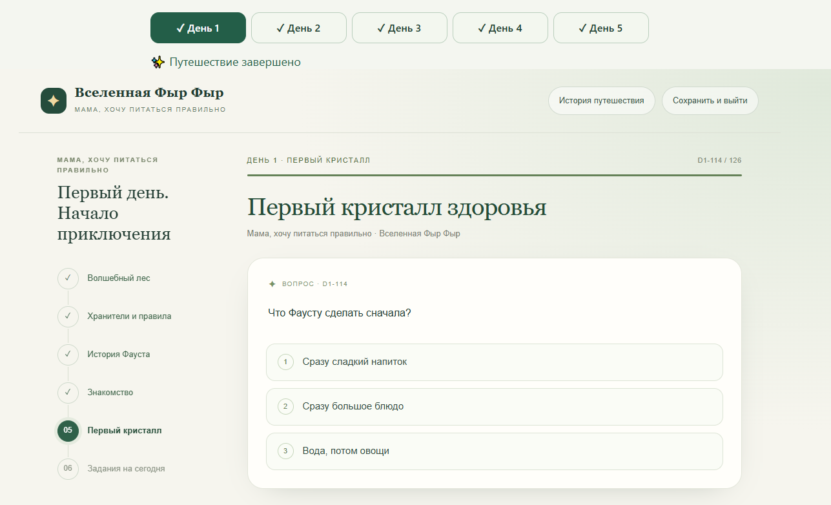Click the checkmark circle for Волшебный лес
831x505 pixels.
pyautogui.click(x=68, y=278)
